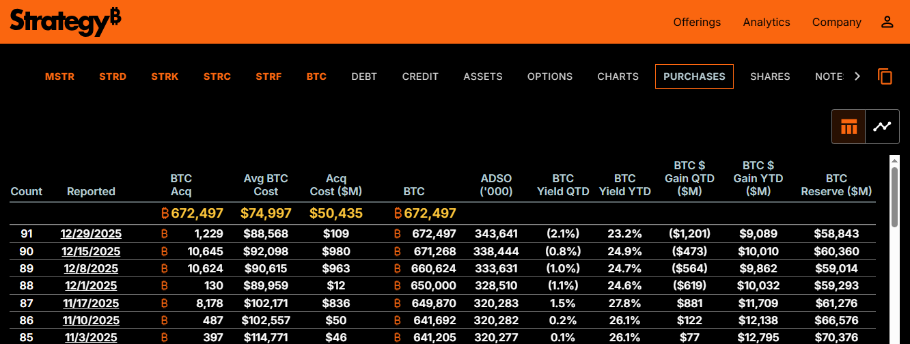Click the 27.8% yield YTD cell
Viewport: 910px width, 344px height.
(625, 303)
